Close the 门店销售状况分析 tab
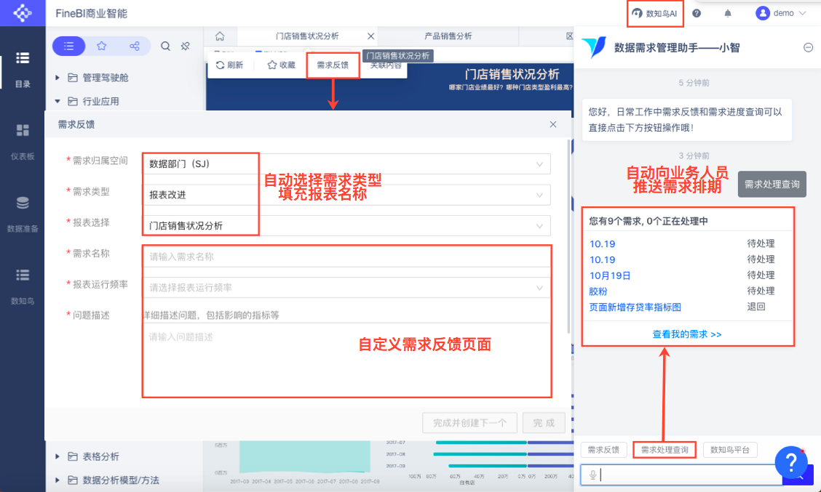Screen dimensions: 821x492 [x=370, y=36]
